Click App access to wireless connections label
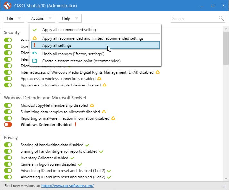 (58, 79)
